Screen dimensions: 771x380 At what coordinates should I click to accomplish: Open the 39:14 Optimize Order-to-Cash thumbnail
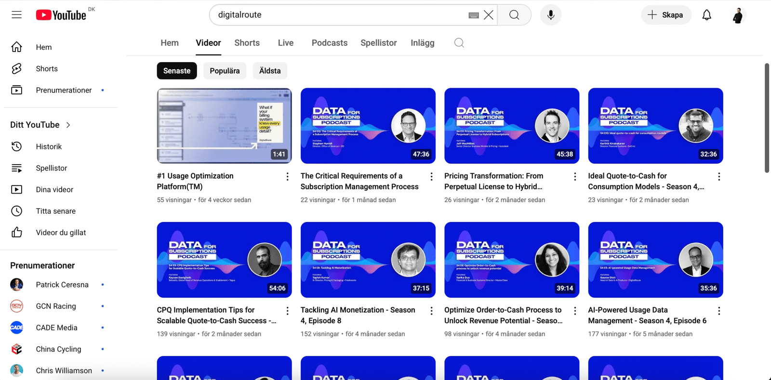coord(512,260)
